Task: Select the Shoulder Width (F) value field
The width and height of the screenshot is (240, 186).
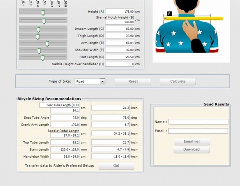Action: [120, 50]
